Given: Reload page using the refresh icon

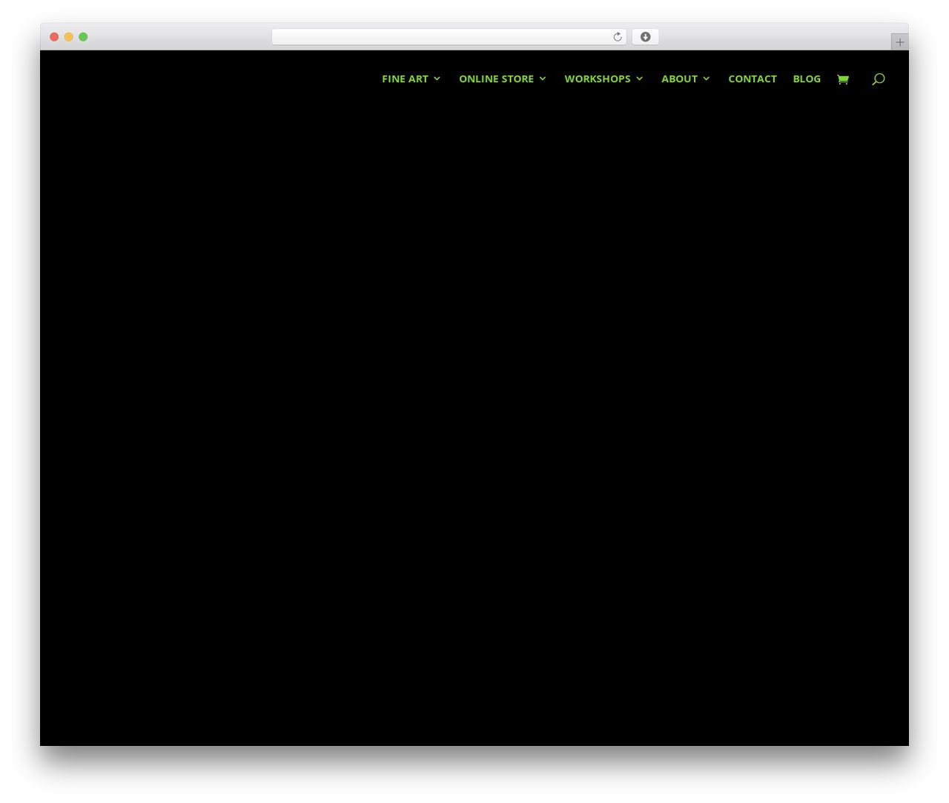Looking at the screenshot, I should [x=618, y=37].
